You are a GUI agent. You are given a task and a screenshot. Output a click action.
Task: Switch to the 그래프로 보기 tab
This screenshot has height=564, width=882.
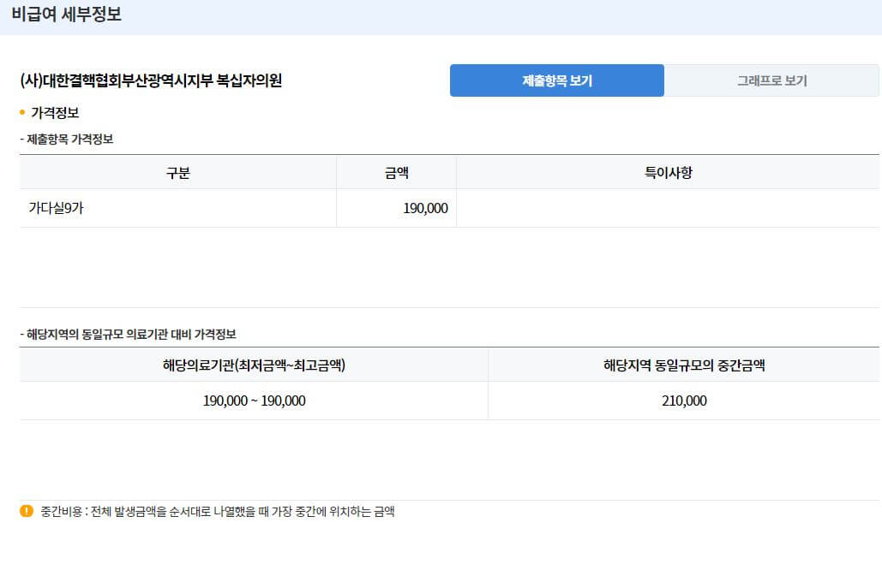[771, 80]
